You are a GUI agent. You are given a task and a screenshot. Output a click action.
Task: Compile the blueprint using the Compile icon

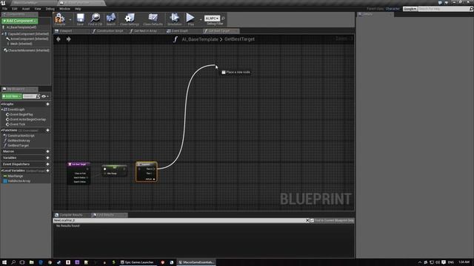pyautogui.click(x=60, y=18)
